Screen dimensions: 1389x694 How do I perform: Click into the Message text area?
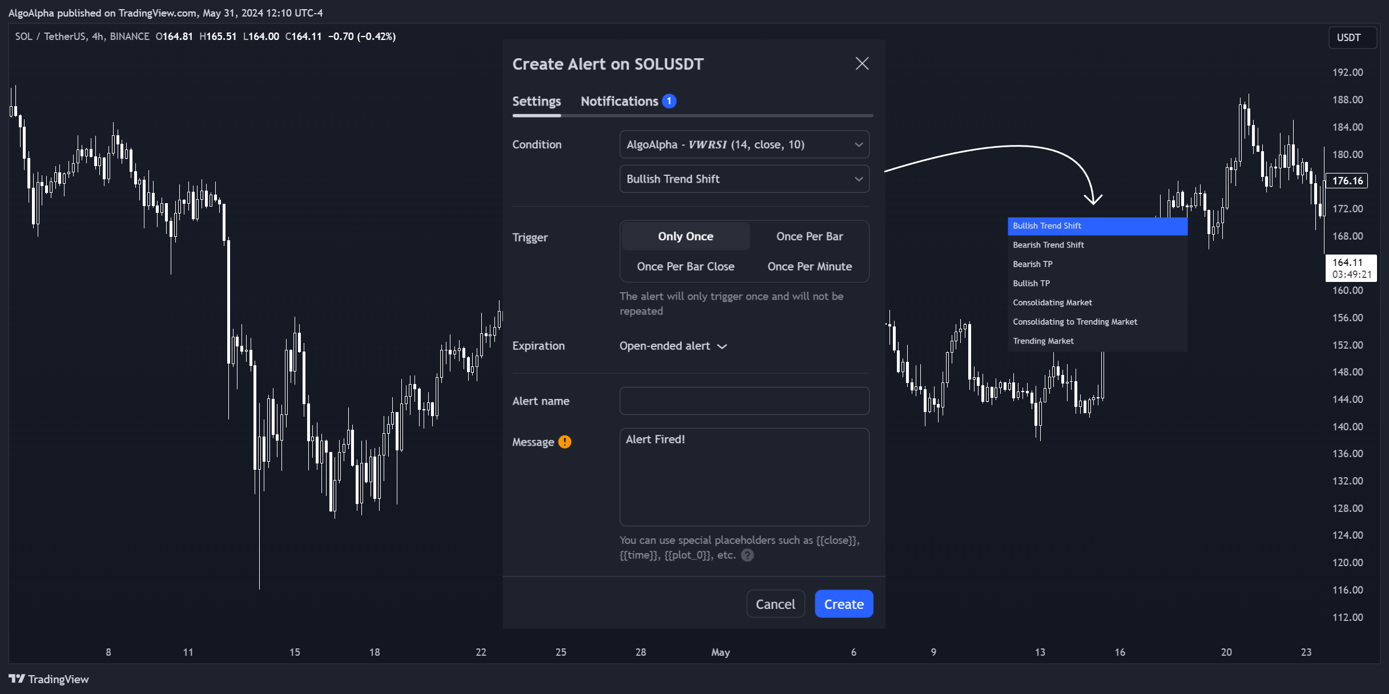(x=744, y=477)
